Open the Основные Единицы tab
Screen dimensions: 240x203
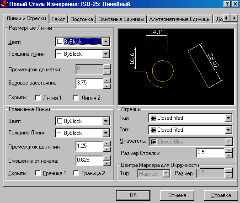[121, 19]
